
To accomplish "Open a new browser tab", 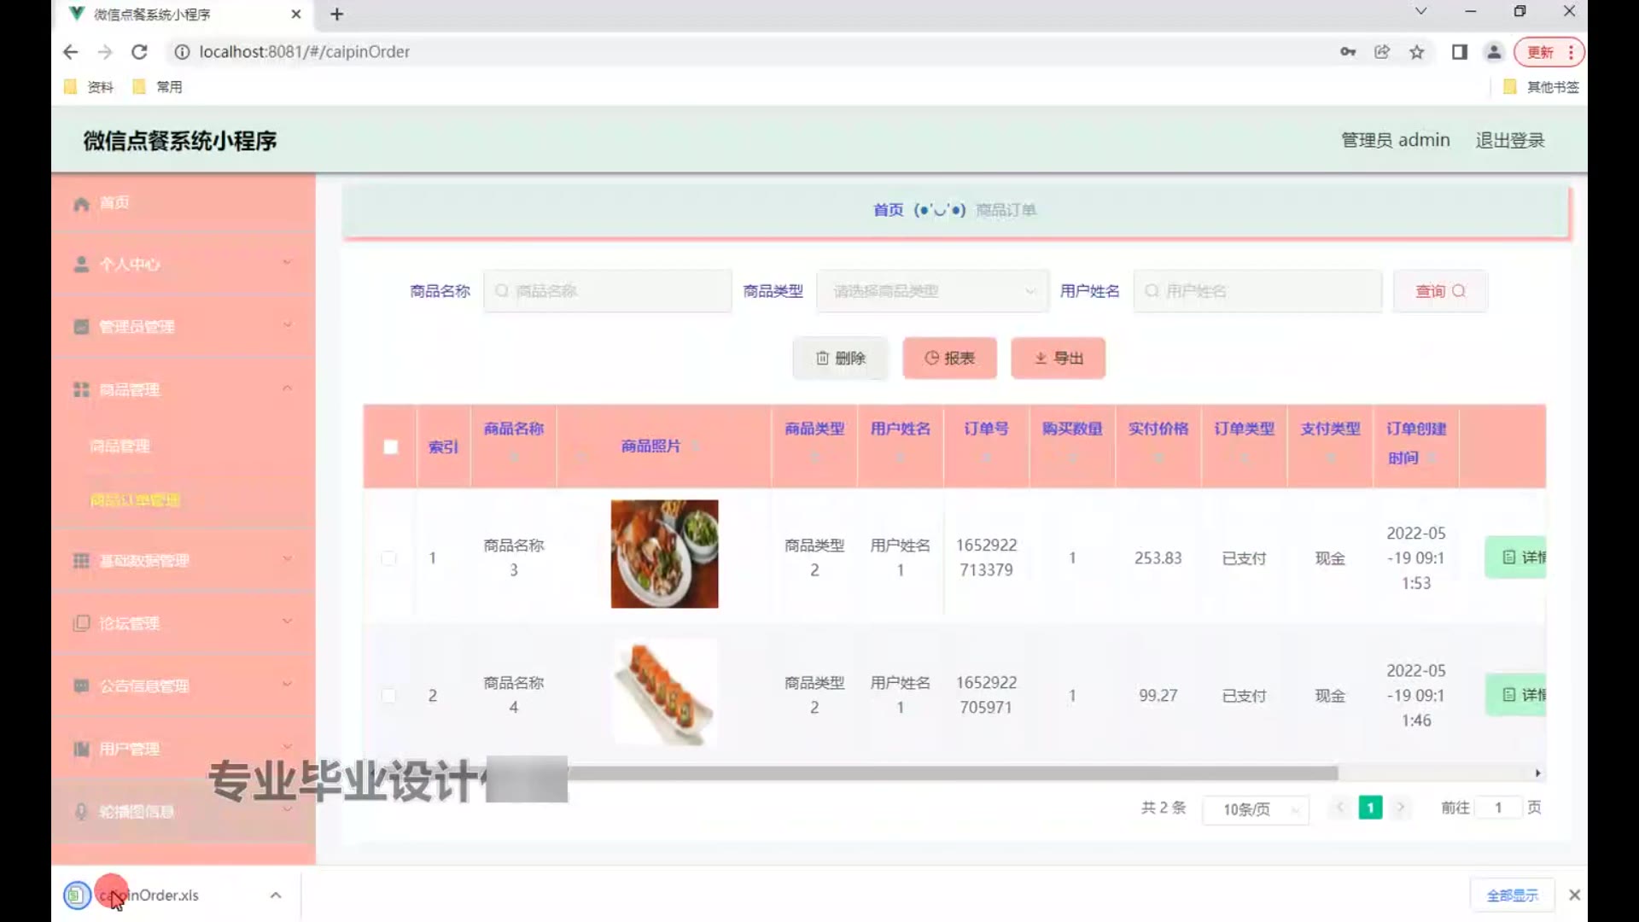I will [x=337, y=14].
